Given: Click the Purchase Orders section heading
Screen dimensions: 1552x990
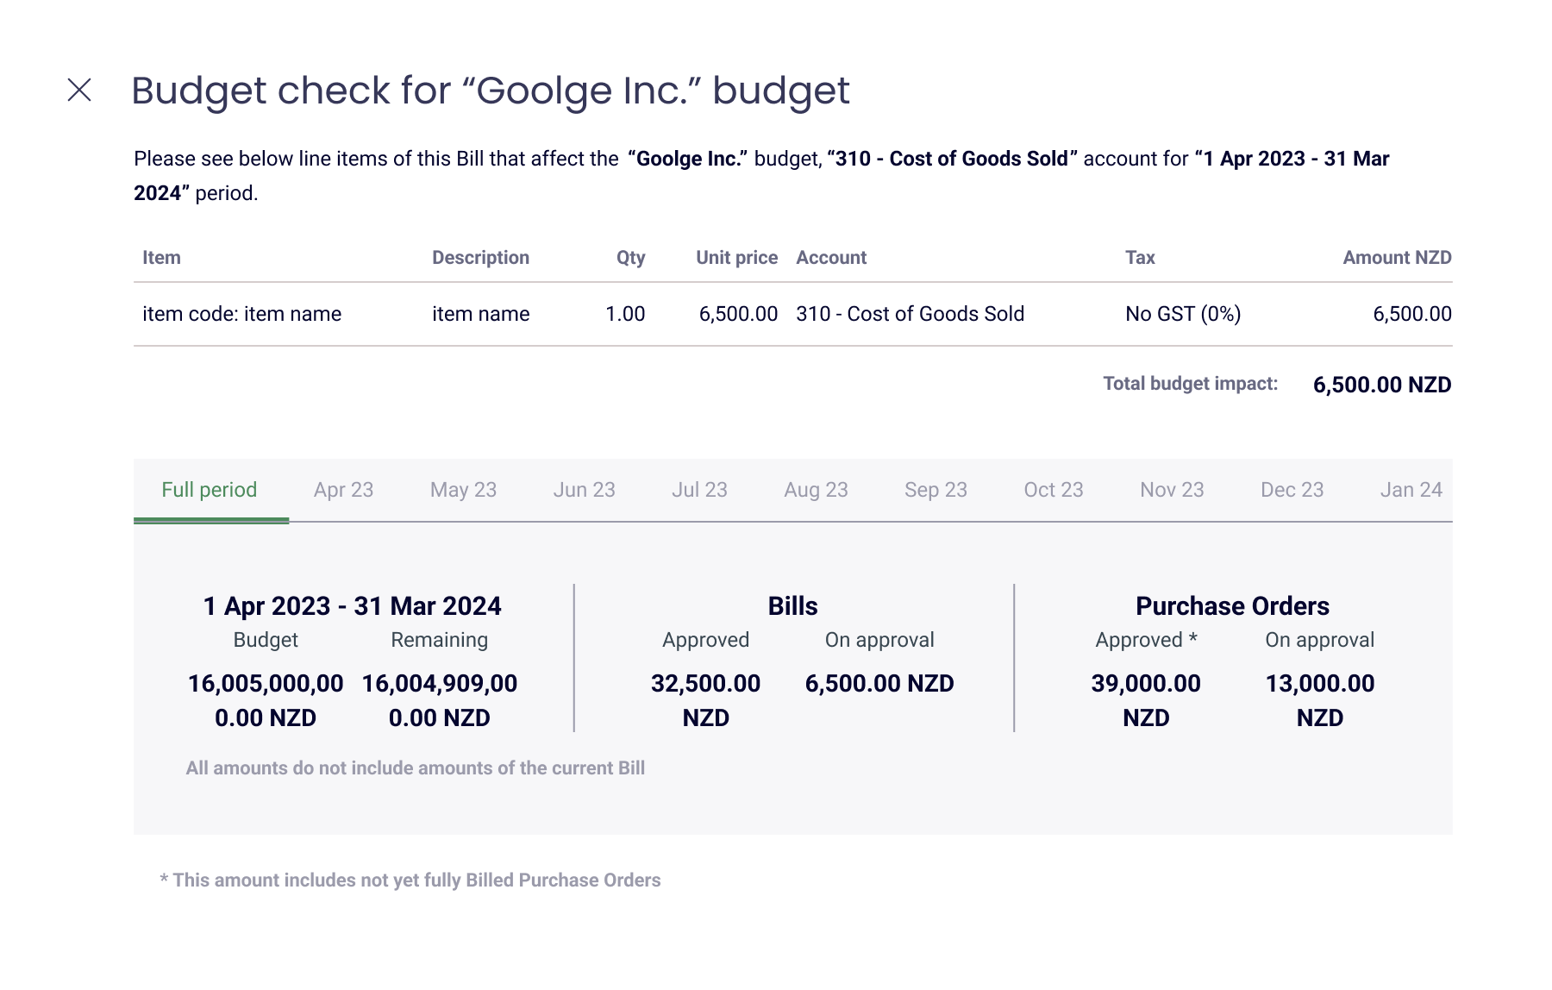Looking at the screenshot, I should point(1232,606).
